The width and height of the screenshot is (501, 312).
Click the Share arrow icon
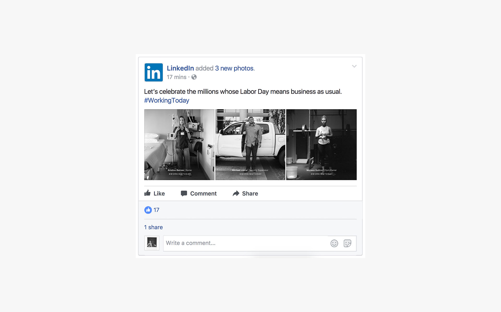236,193
